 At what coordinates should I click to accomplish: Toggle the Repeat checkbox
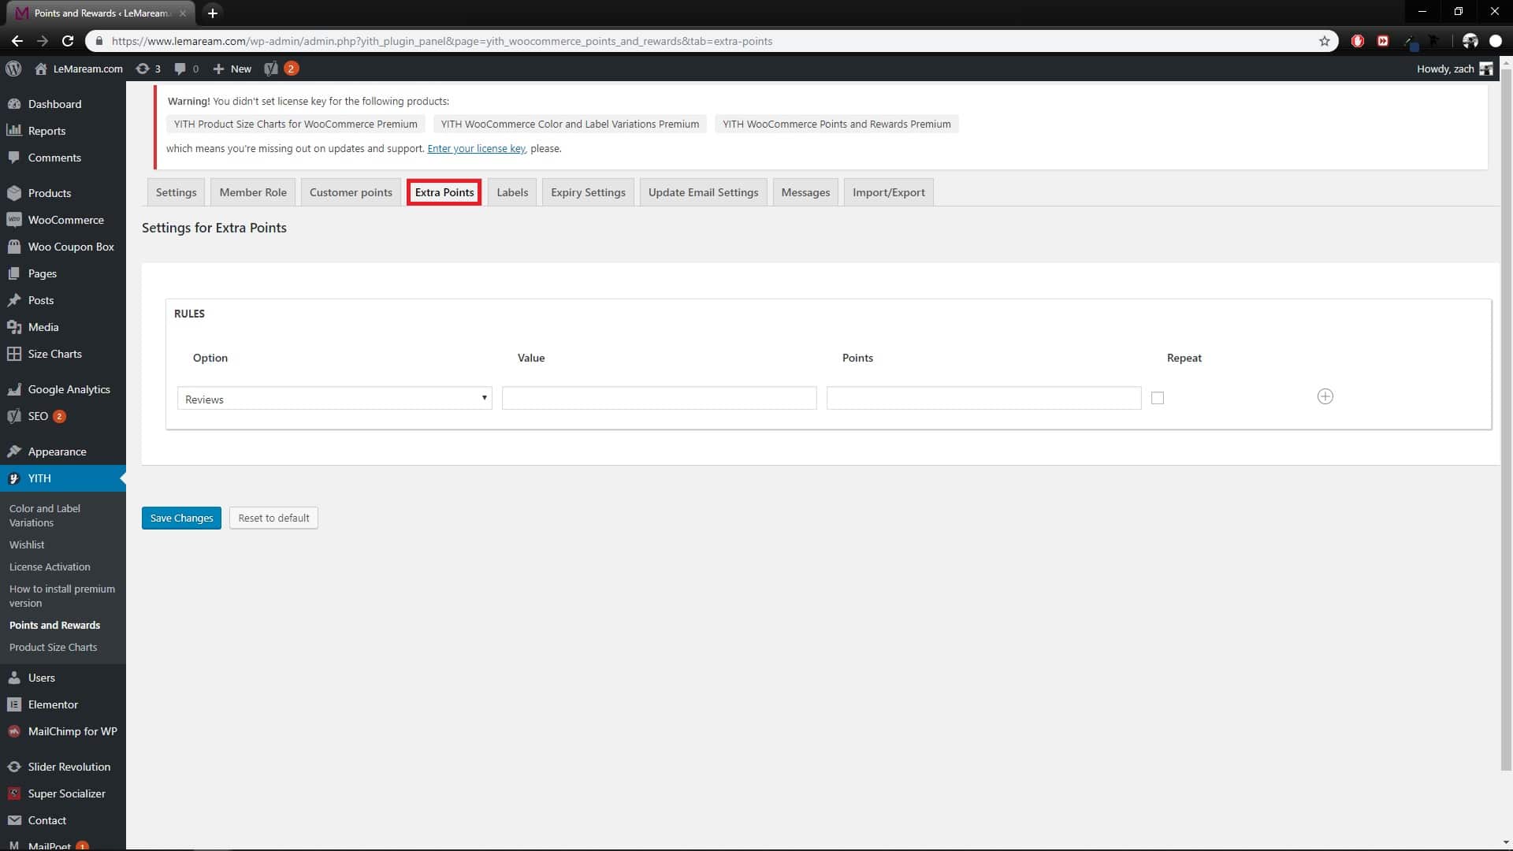[x=1158, y=398]
